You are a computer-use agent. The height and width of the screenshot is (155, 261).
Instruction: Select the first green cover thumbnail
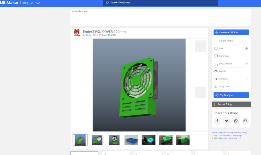pos(80,140)
